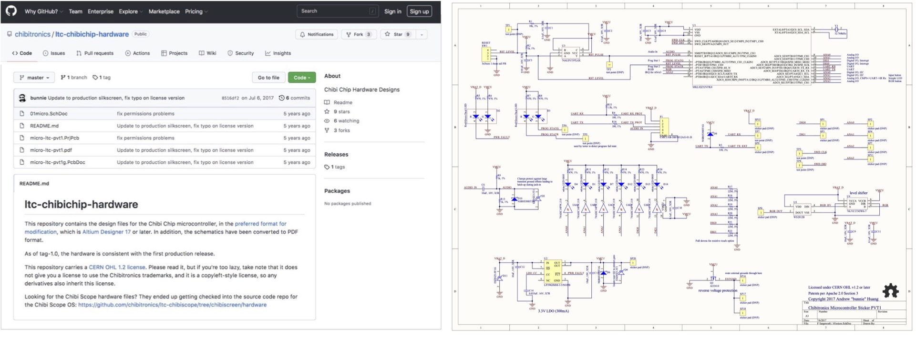
Task: Expand the Star list dropdown arrow
Action: coord(422,34)
